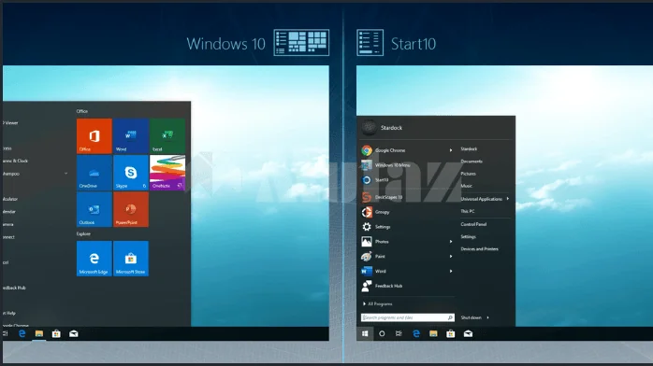
Task: Open the Microsoft Store tile
Action: click(131, 259)
